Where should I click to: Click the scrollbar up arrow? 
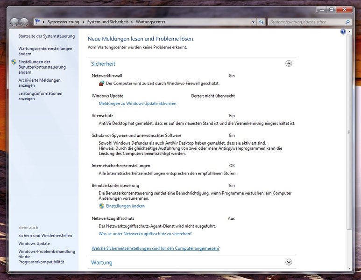pyautogui.click(x=349, y=32)
